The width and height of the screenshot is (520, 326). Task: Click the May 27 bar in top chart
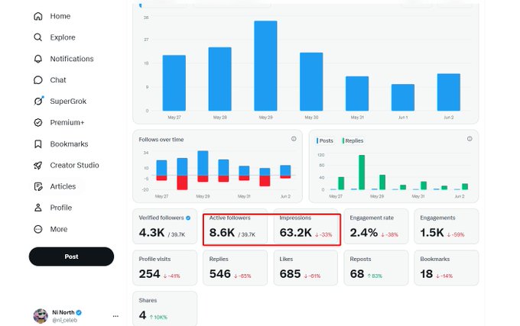(x=174, y=83)
